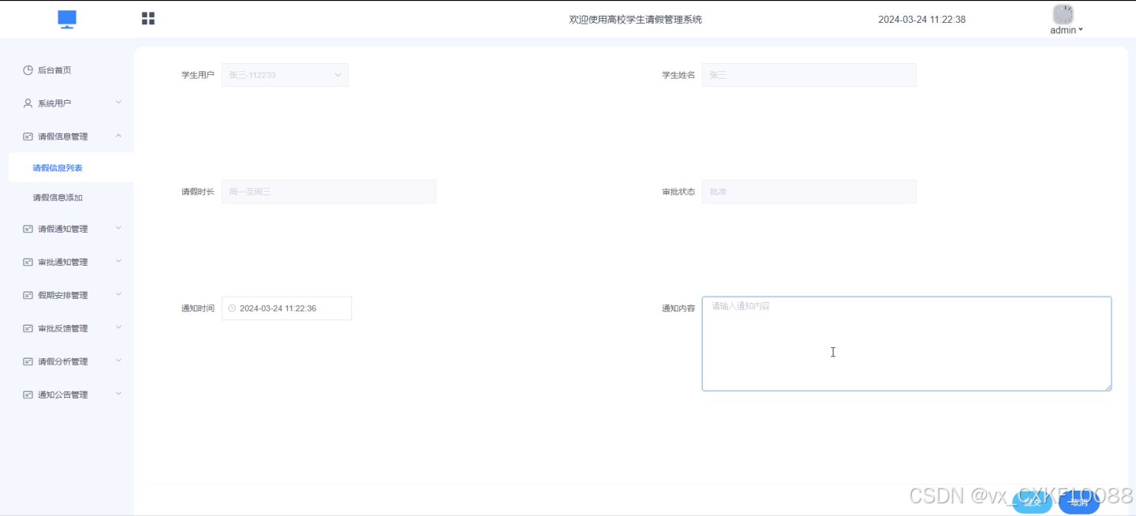Click the 系统用户 menu label
The width and height of the screenshot is (1136, 516).
tap(54, 103)
